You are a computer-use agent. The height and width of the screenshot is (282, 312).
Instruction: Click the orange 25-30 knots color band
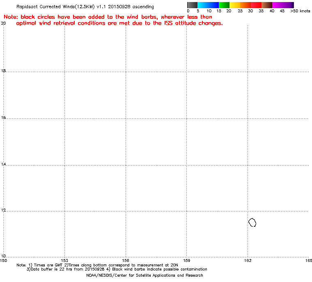(245, 5)
